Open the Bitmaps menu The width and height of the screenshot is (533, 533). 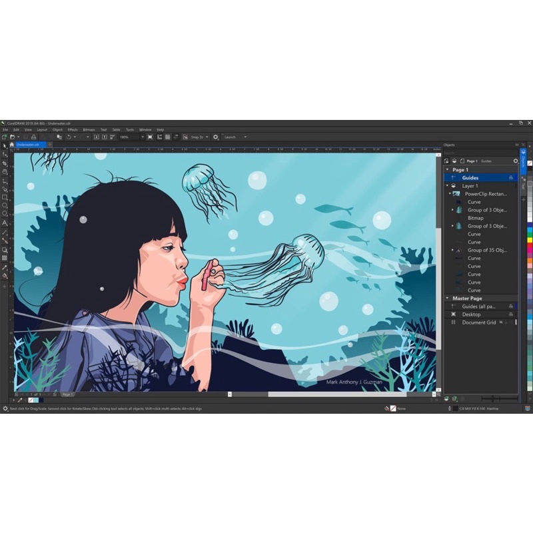click(x=89, y=129)
